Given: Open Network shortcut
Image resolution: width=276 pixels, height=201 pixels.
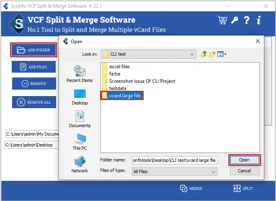Looking at the screenshot, I should click(80, 164).
